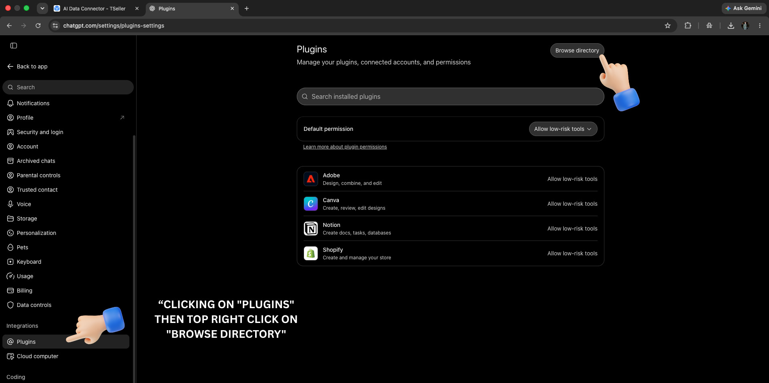Open the Default permission dropdown

point(563,129)
